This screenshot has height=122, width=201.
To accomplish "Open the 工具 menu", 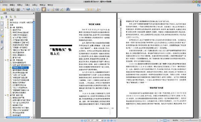I will tap(27, 5).
